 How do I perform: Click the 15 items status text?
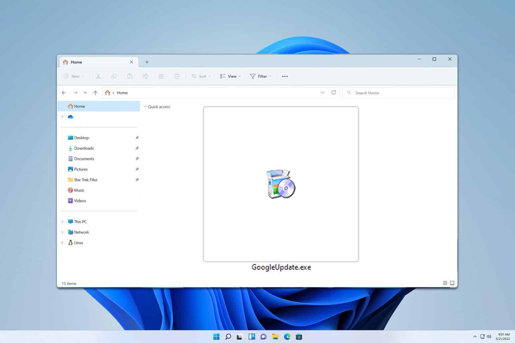click(x=69, y=283)
